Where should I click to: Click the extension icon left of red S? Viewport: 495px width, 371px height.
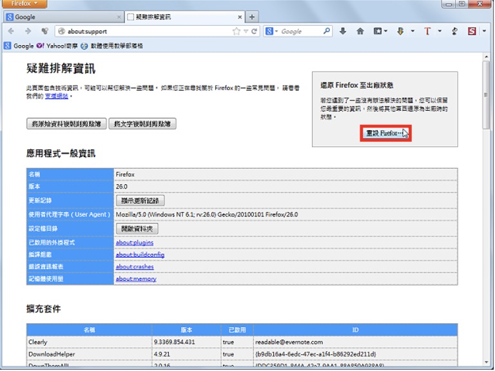click(x=454, y=31)
